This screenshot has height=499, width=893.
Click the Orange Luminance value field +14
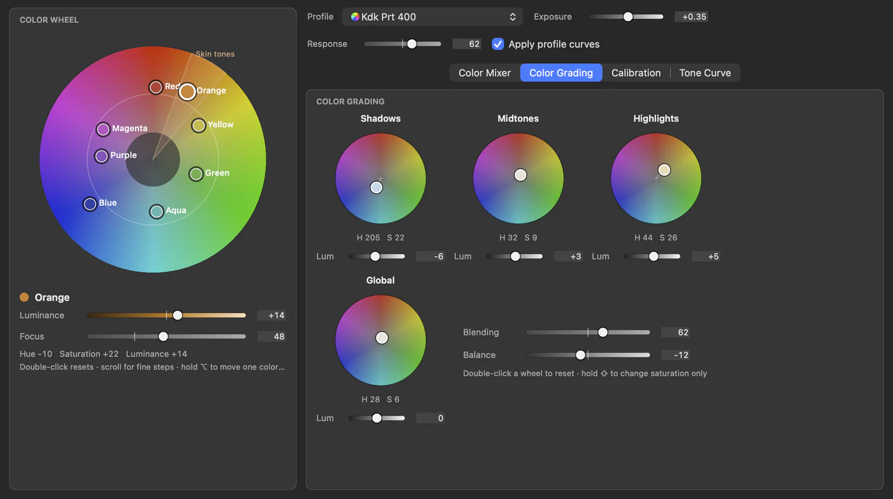click(272, 316)
